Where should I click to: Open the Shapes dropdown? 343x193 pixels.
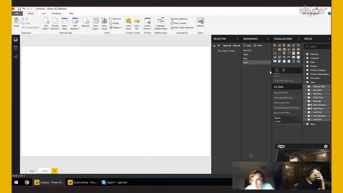point(115,27)
